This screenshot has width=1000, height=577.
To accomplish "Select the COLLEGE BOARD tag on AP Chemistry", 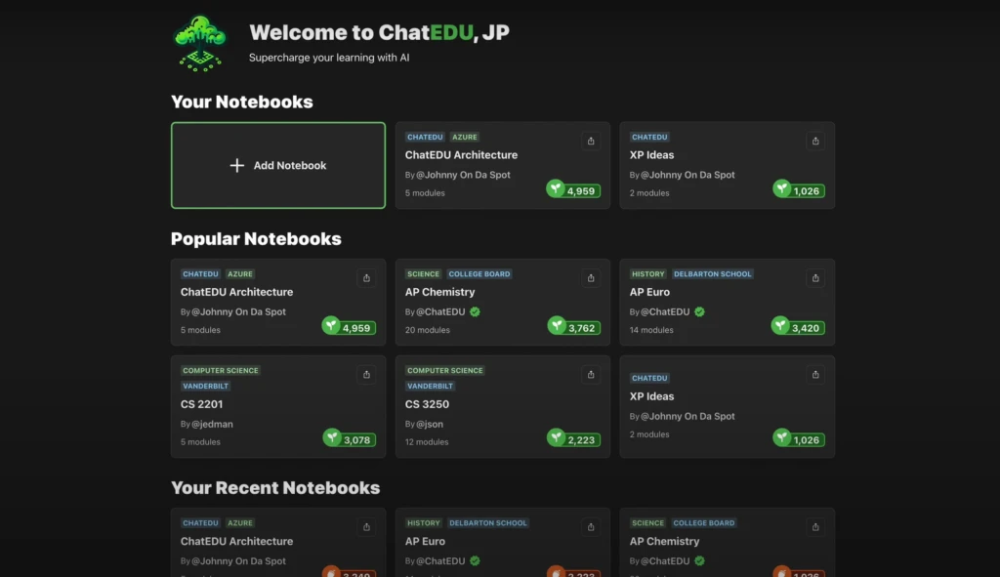I will (x=479, y=274).
